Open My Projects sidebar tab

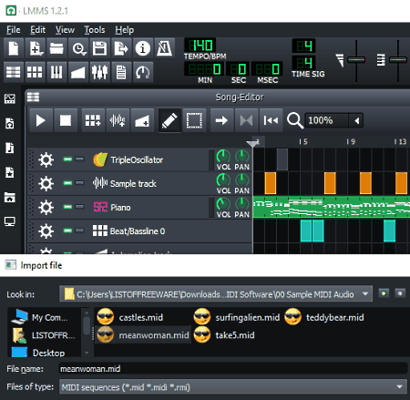10,123
